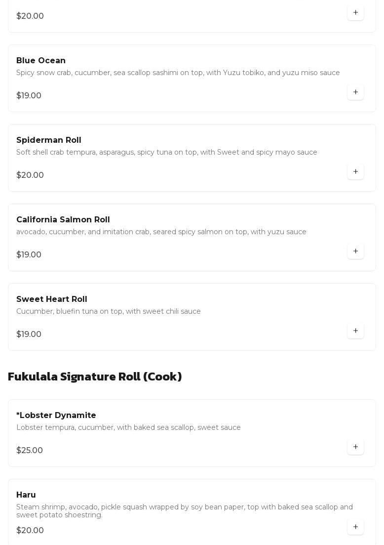This screenshot has width=384, height=545.
Task: Open the Spiderman Roll item title
Action: pos(48,140)
